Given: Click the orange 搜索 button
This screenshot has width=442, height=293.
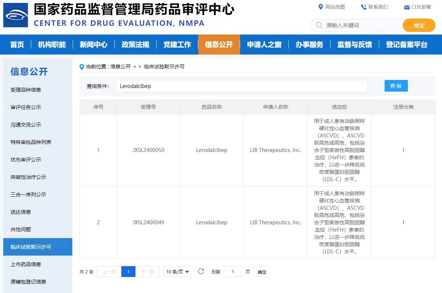Looking at the screenshot, I should pos(419,25).
